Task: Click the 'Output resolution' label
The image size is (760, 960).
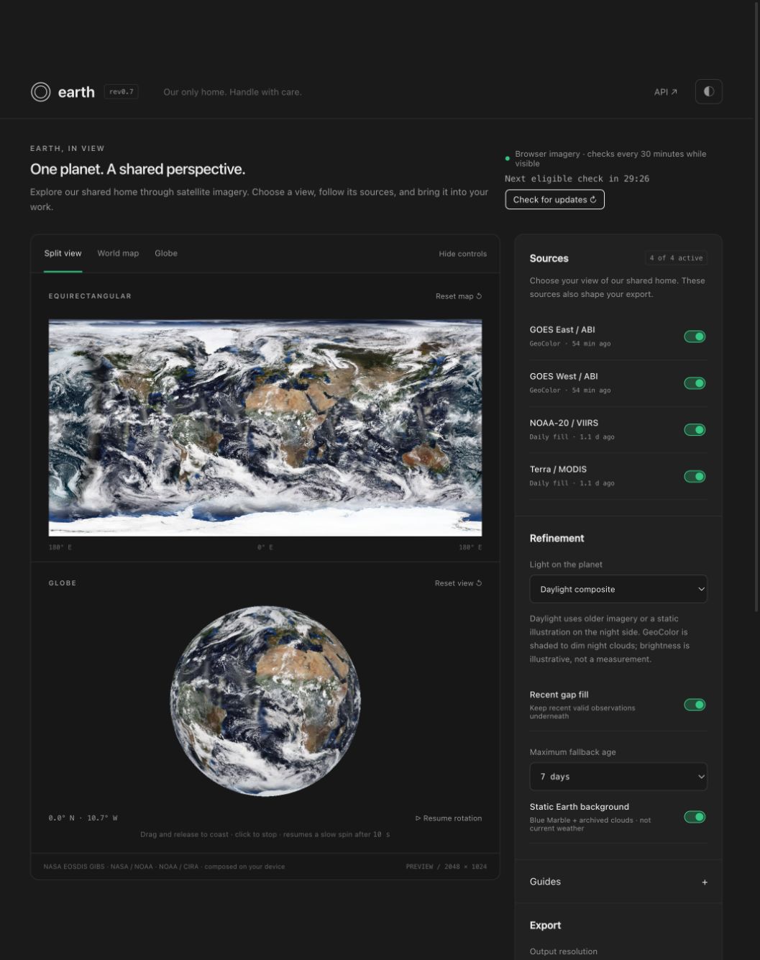Action: (x=563, y=951)
